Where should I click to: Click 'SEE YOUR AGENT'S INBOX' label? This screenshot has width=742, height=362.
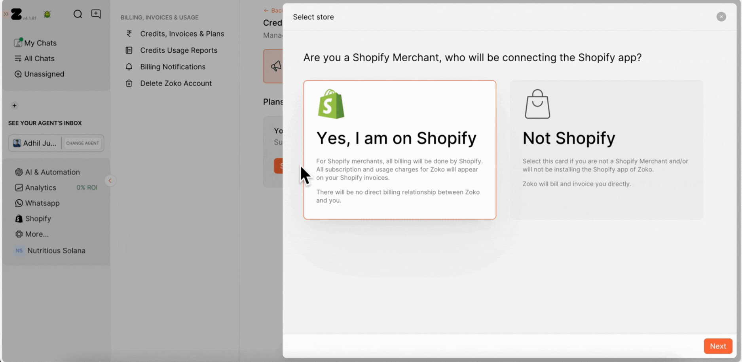pyautogui.click(x=45, y=123)
